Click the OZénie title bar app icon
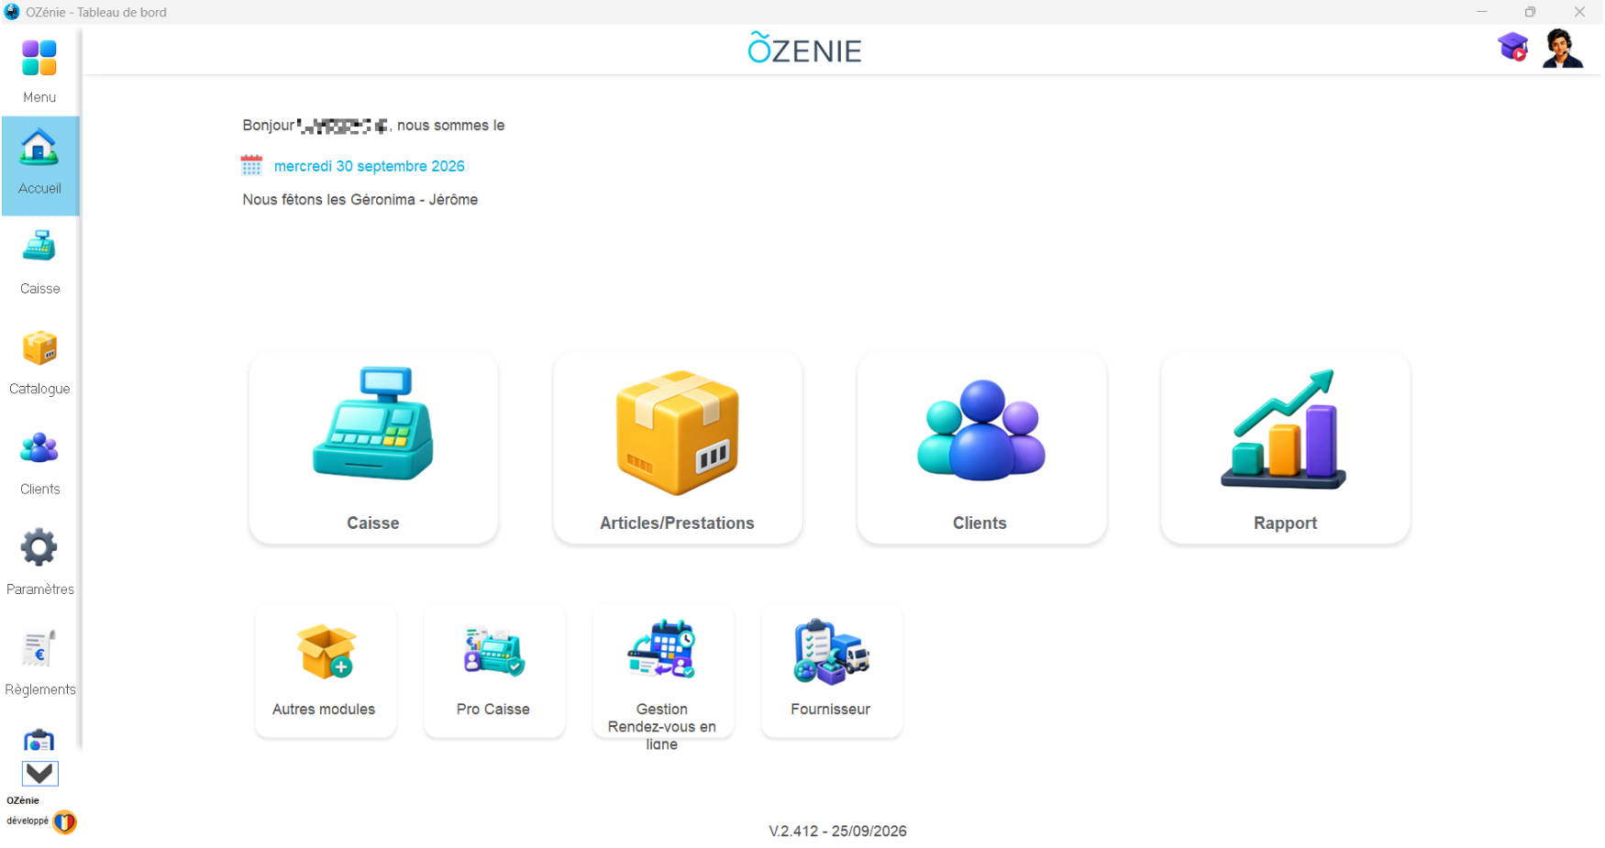1605x848 pixels. pyautogui.click(x=12, y=12)
